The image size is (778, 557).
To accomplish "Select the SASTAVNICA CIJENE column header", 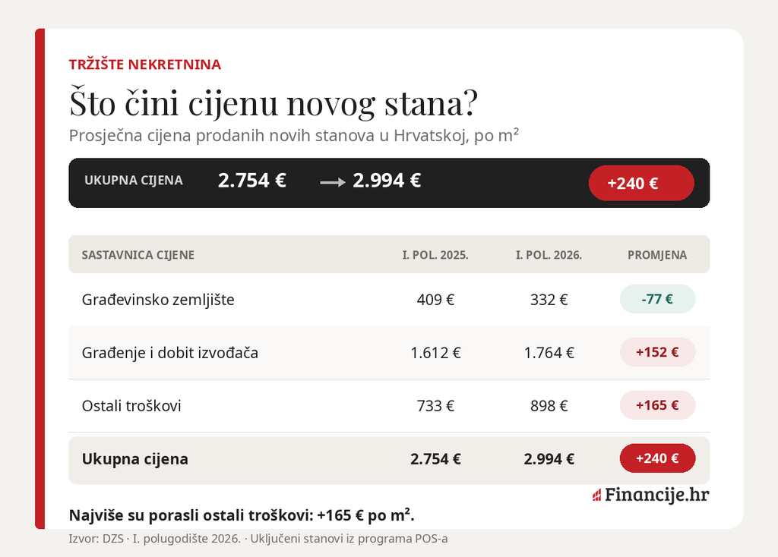I will [x=138, y=255].
